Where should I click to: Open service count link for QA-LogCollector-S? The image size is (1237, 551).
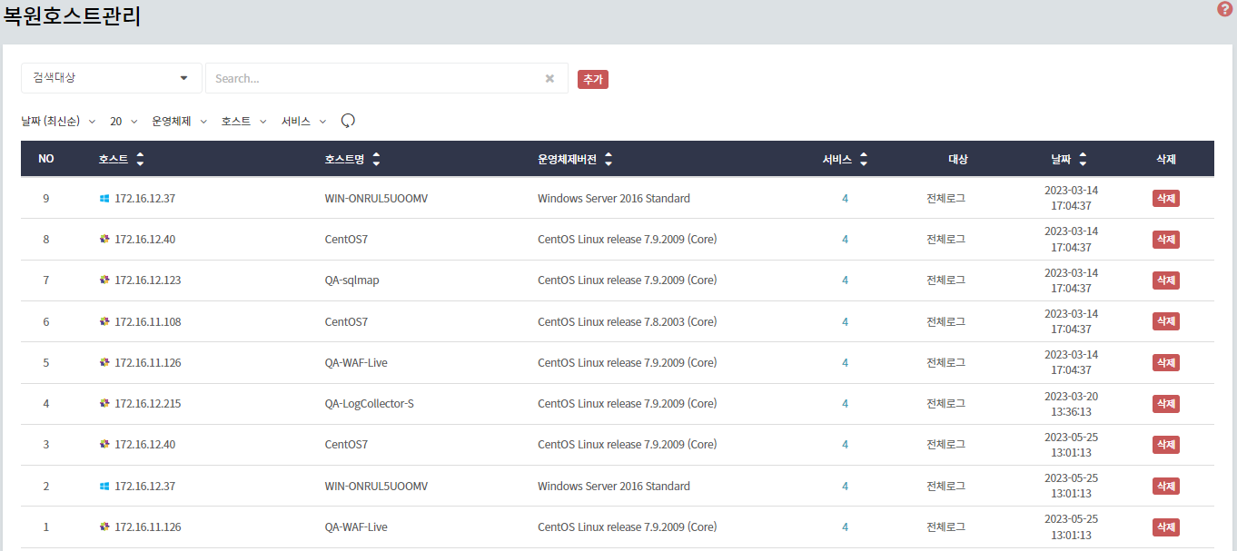845,404
